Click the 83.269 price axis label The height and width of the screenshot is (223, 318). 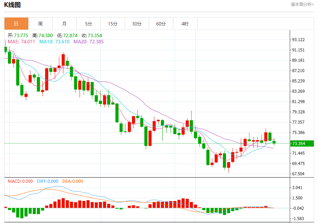coord(298,91)
